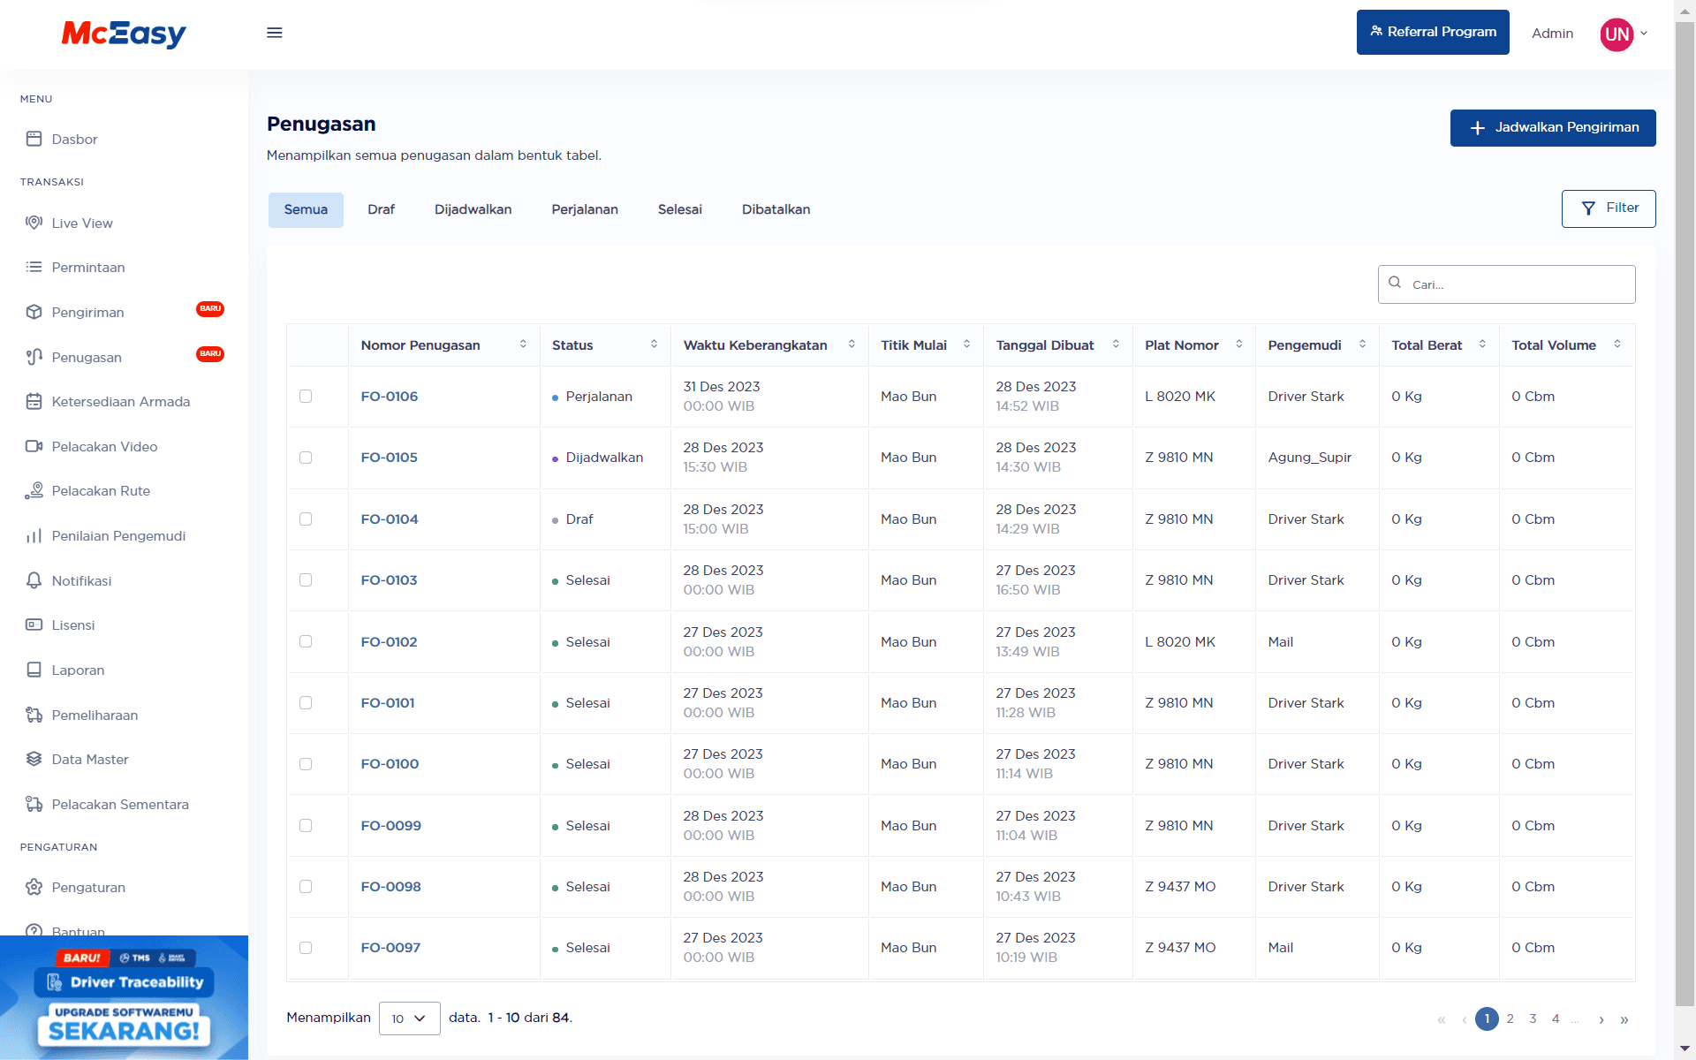Click inside the Cari search field
Screen dimensions: 1696x1060
tap(1506, 284)
